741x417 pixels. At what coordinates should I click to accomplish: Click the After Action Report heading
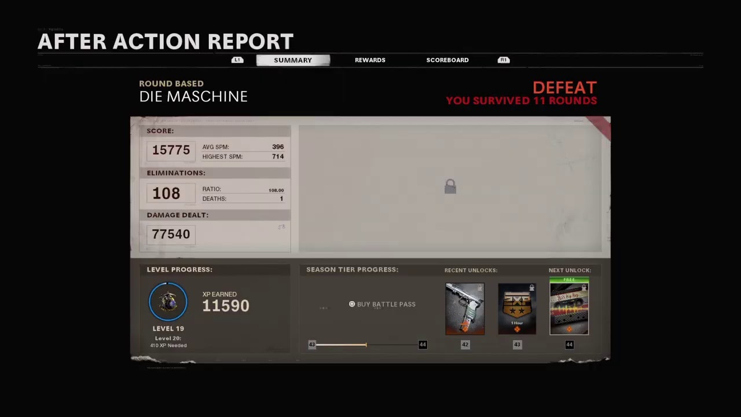pos(166,42)
